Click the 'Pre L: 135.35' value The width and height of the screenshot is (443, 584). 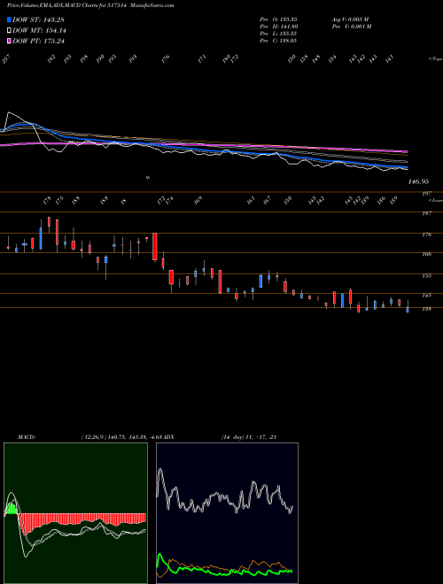pos(278,33)
